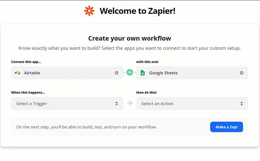Click the 'Create your own workflow' title
The image size is (260, 161).
[x=130, y=38]
